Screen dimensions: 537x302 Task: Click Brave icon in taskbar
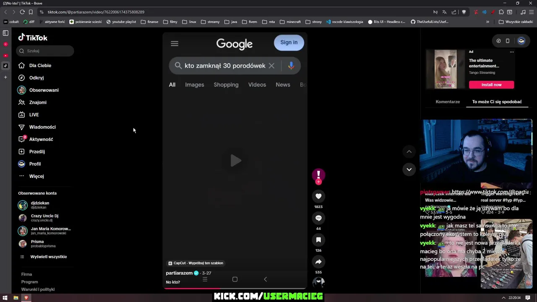click(x=26, y=298)
